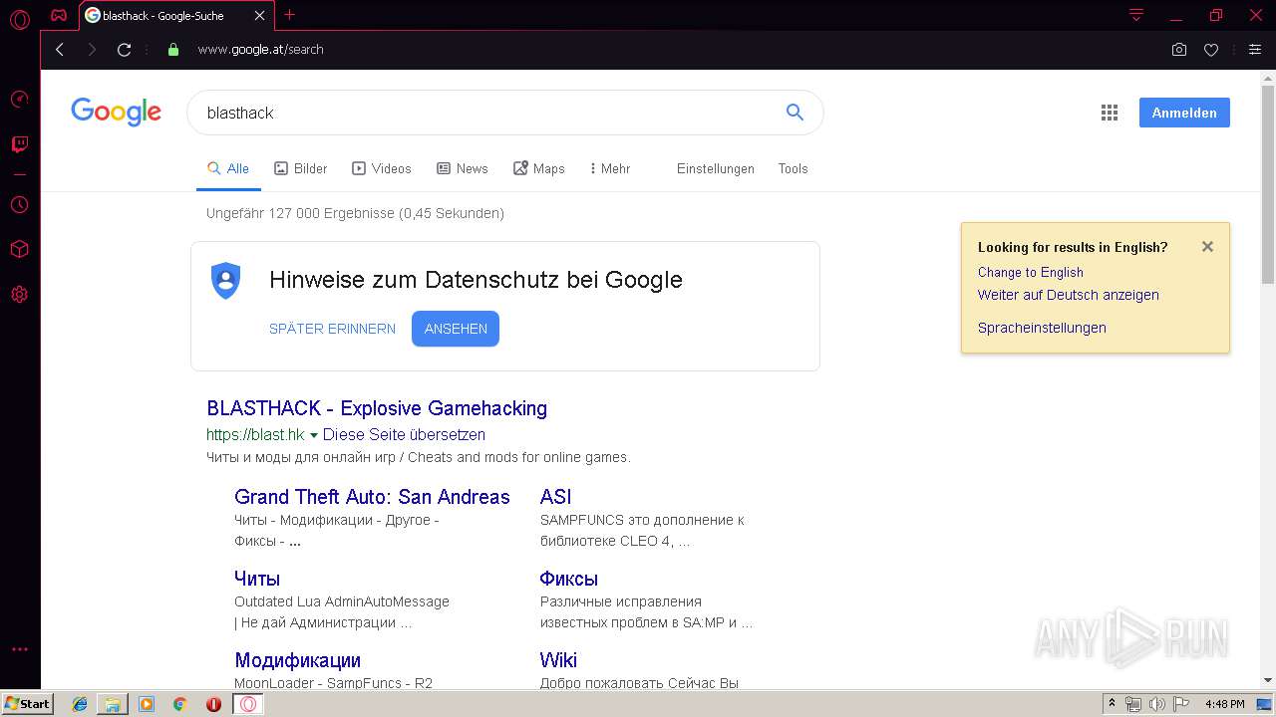Viewport: 1276px width, 717px height.
Task: Open Spracheinstellungen link
Action: coord(1042,328)
